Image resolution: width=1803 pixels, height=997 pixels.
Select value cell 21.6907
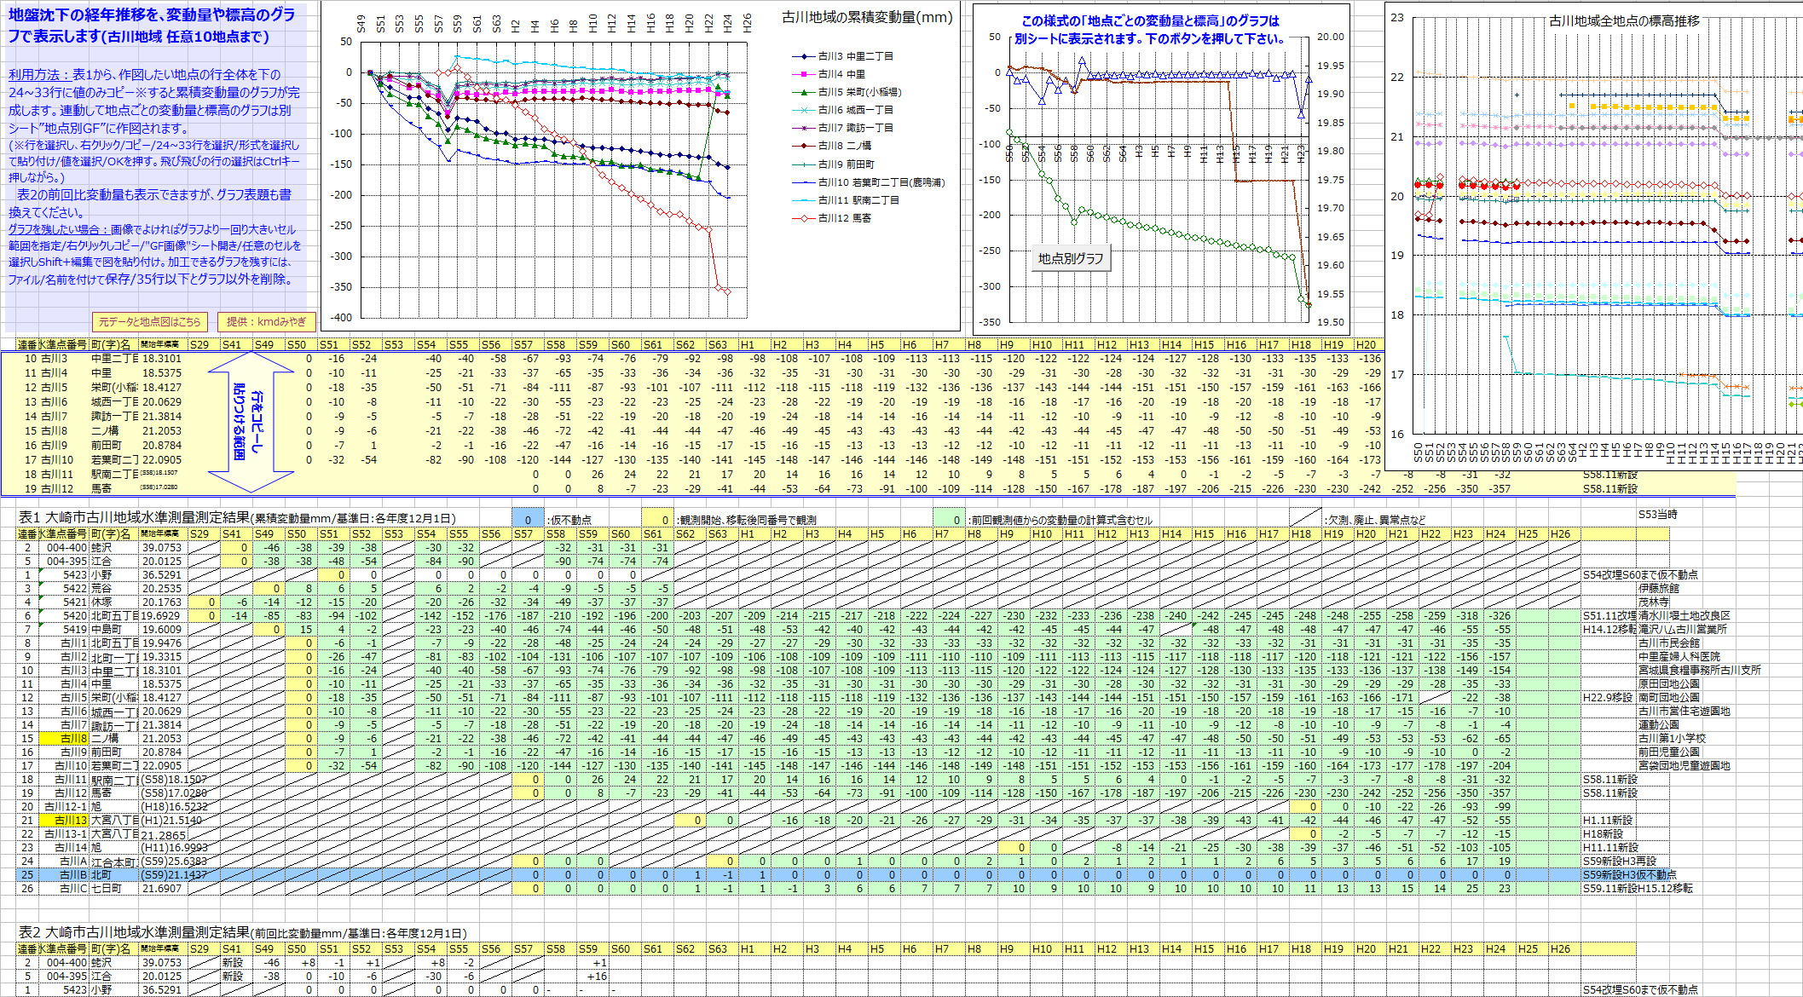click(162, 888)
